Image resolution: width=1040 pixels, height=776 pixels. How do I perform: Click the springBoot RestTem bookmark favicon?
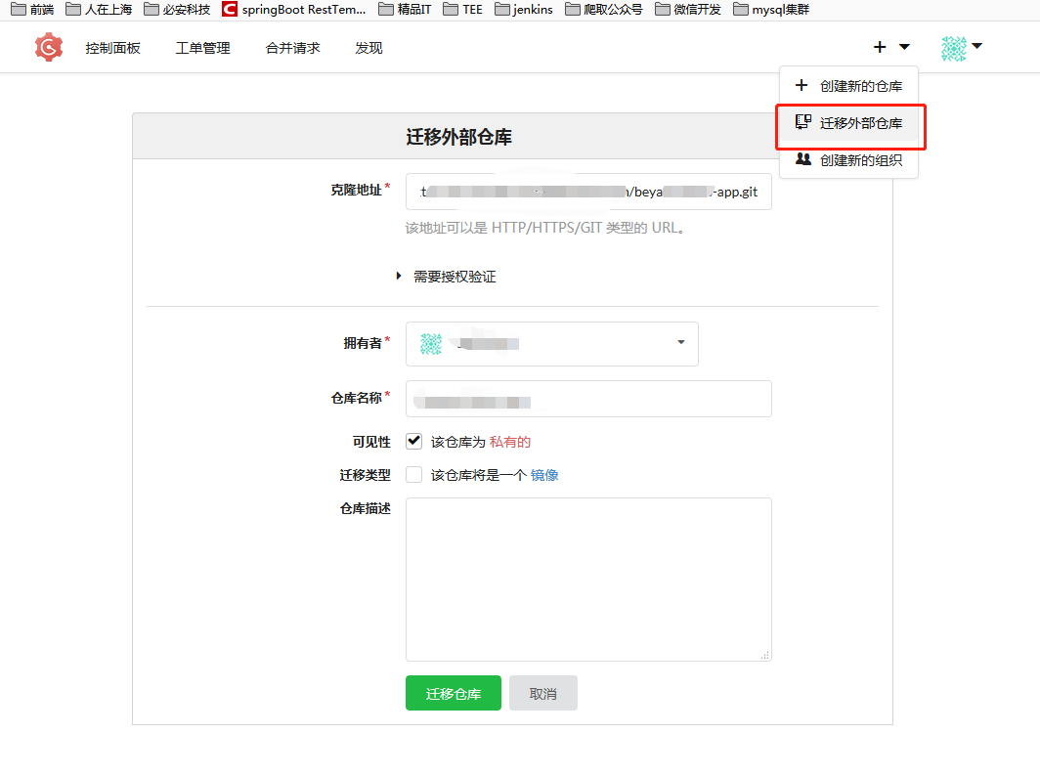pos(229,11)
